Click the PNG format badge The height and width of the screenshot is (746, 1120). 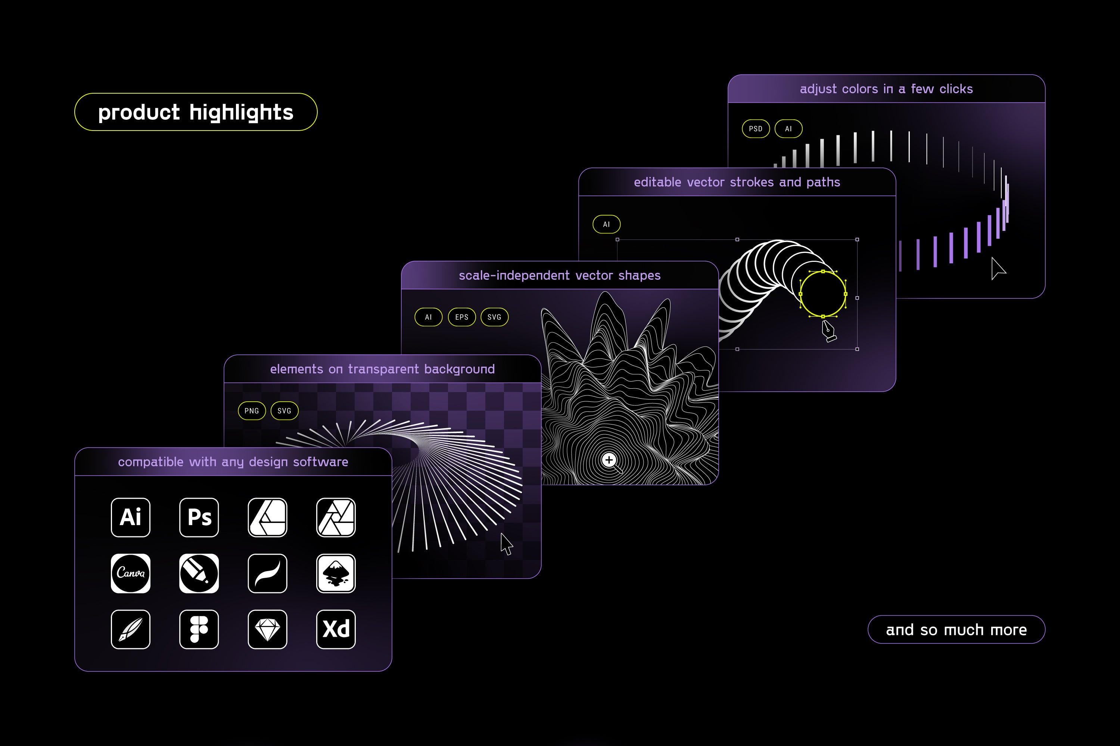click(x=251, y=411)
